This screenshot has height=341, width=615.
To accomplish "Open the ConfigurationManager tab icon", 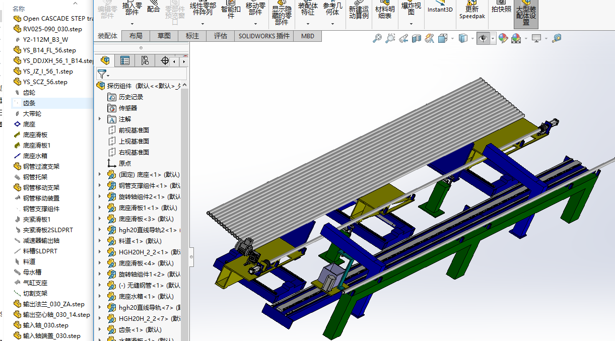I will [145, 61].
